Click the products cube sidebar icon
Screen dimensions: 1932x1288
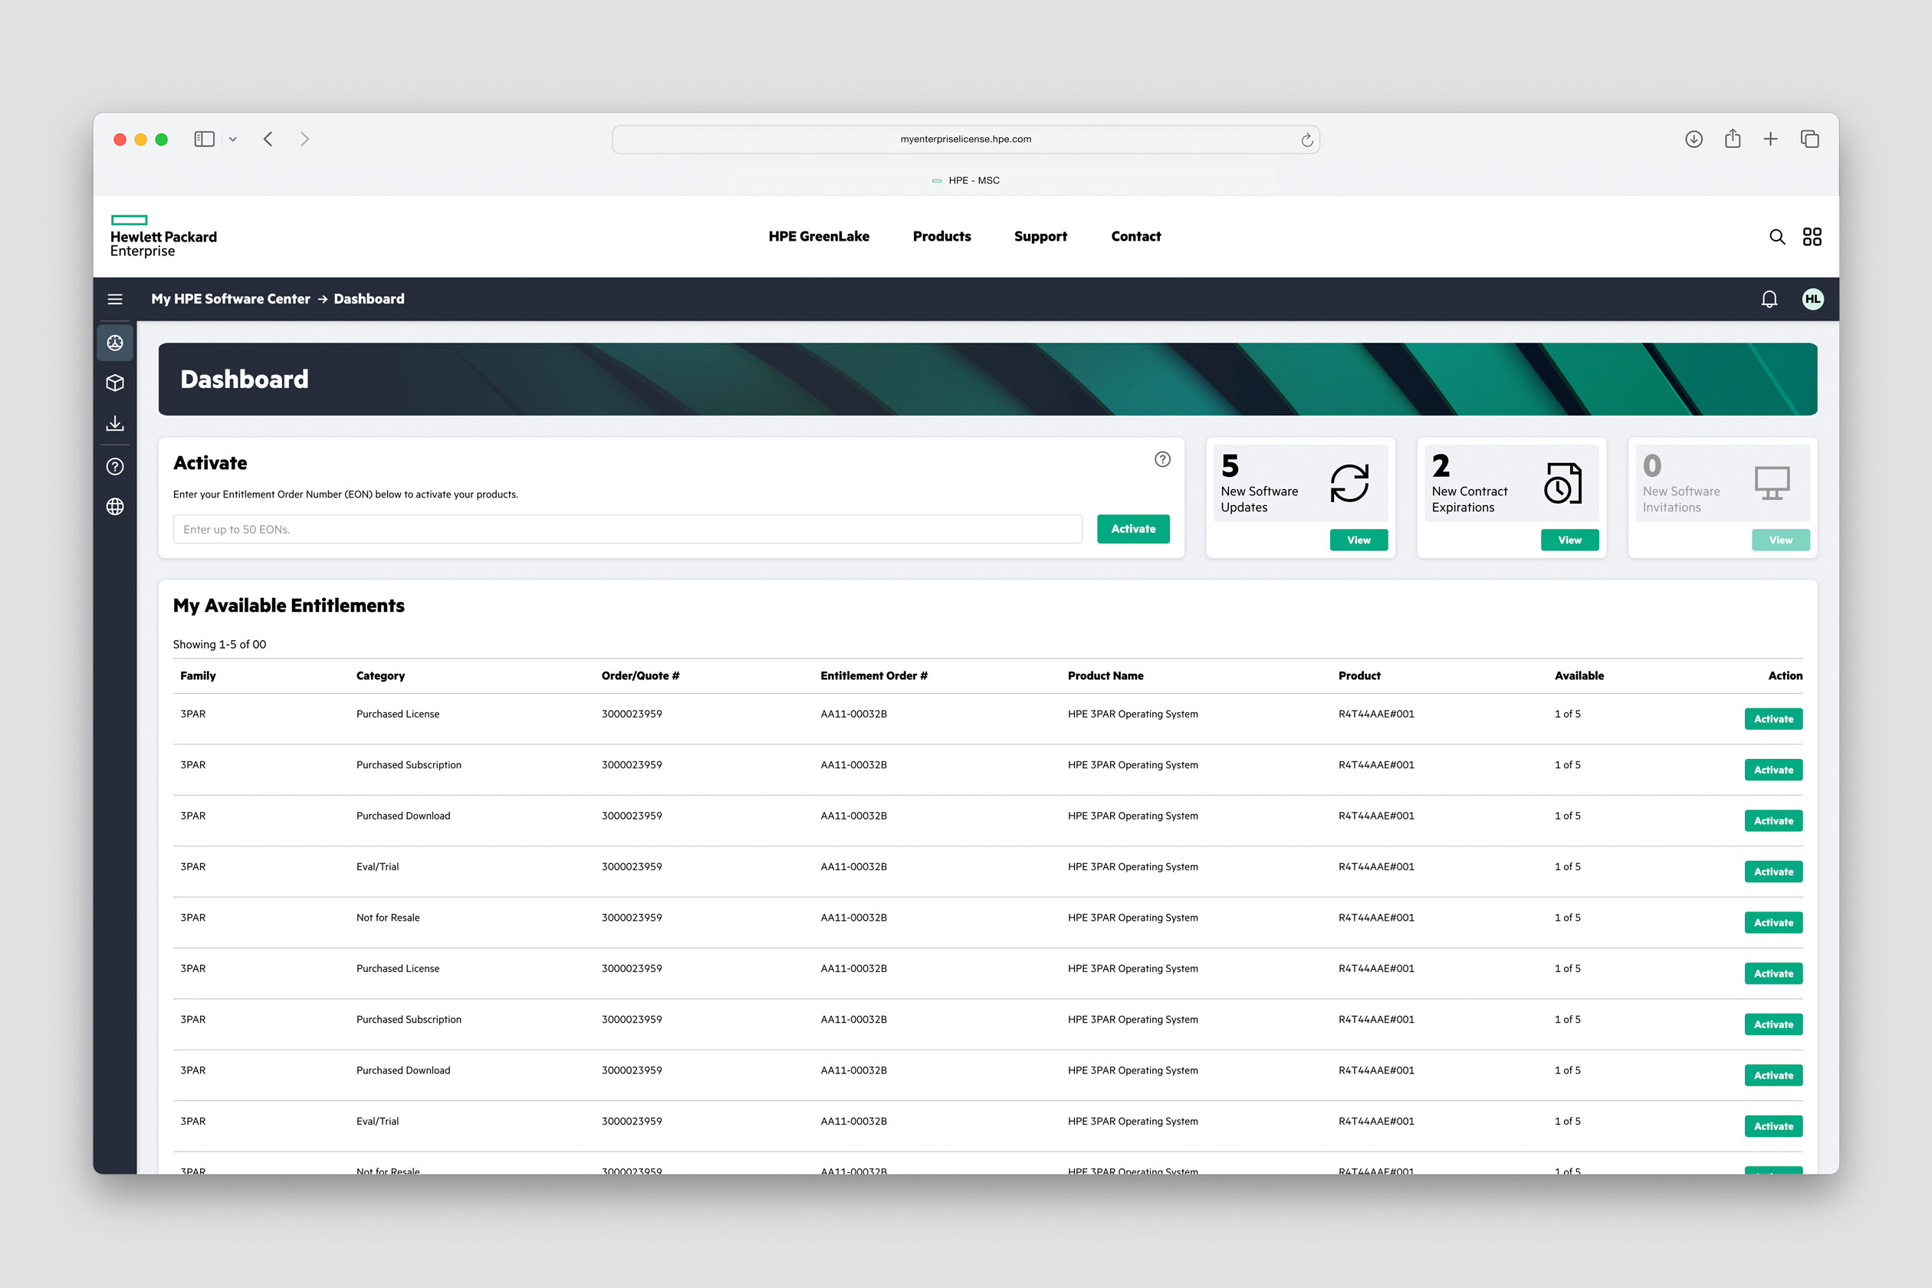pyautogui.click(x=115, y=383)
